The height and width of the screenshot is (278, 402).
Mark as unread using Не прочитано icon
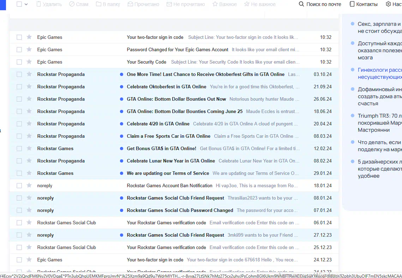pyautogui.click(x=169, y=4)
